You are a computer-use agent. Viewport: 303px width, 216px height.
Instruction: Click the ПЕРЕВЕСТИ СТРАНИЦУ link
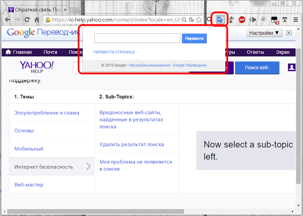pyautogui.click(x=114, y=52)
